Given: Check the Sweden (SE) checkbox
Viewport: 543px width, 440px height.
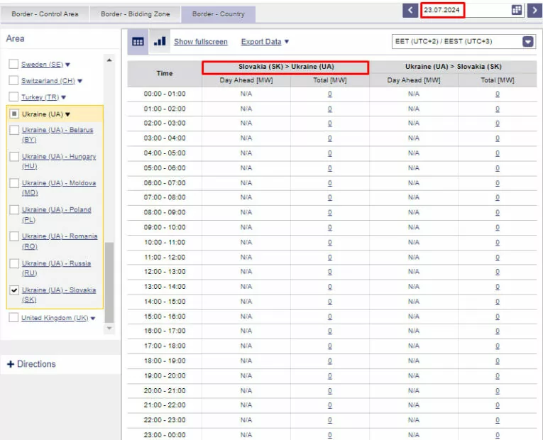Looking at the screenshot, I should pos(13,64).
